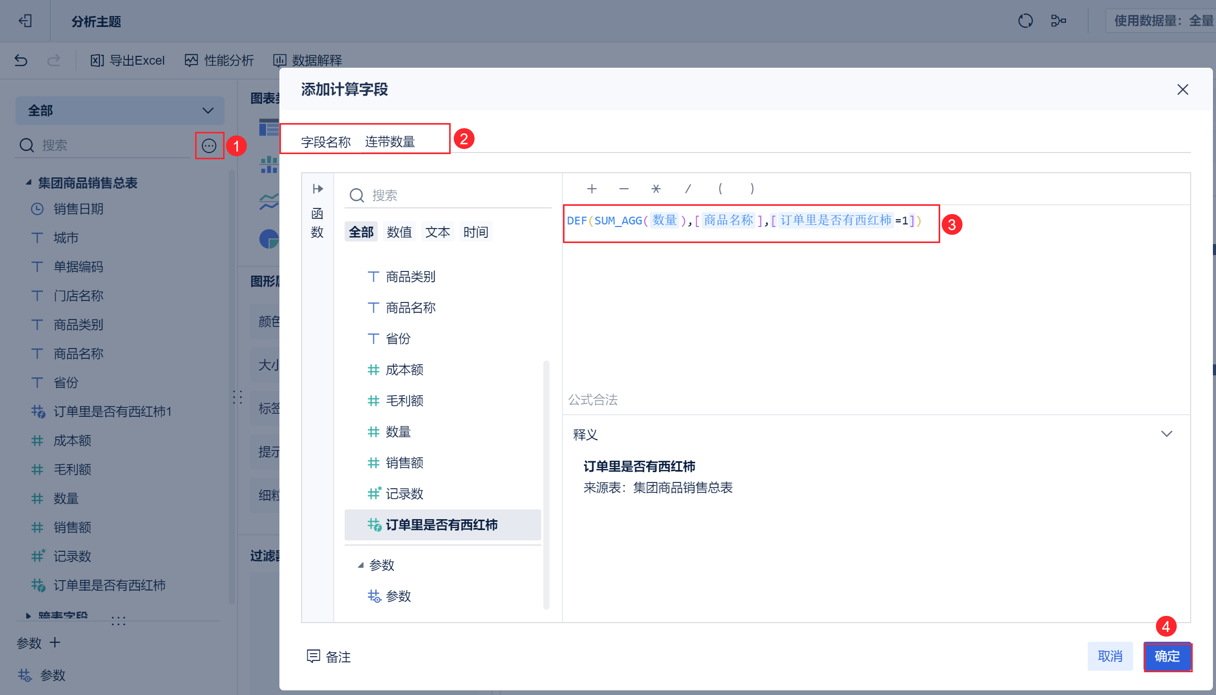Open the 全部 dataset dropdown
1216x695 pixels.
coord(120,111)
